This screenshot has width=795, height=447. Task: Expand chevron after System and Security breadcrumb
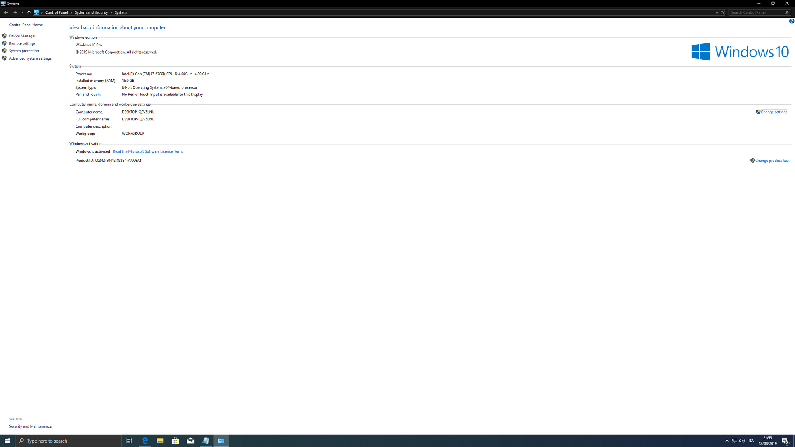coord(111,12)
